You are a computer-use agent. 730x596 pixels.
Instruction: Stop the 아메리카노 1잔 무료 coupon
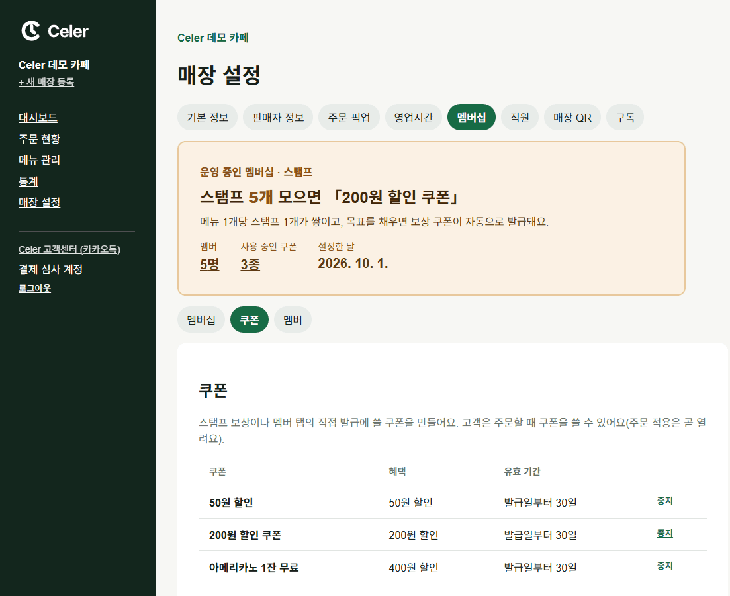[x=664, y=566]
